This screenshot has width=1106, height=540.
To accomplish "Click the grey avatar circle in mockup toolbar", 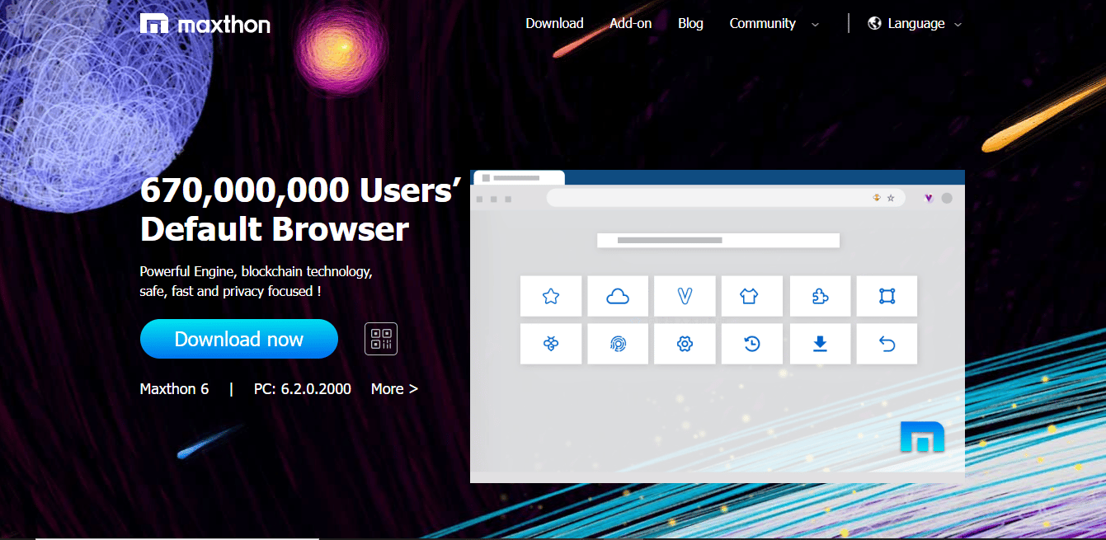I will coord(947,198).
